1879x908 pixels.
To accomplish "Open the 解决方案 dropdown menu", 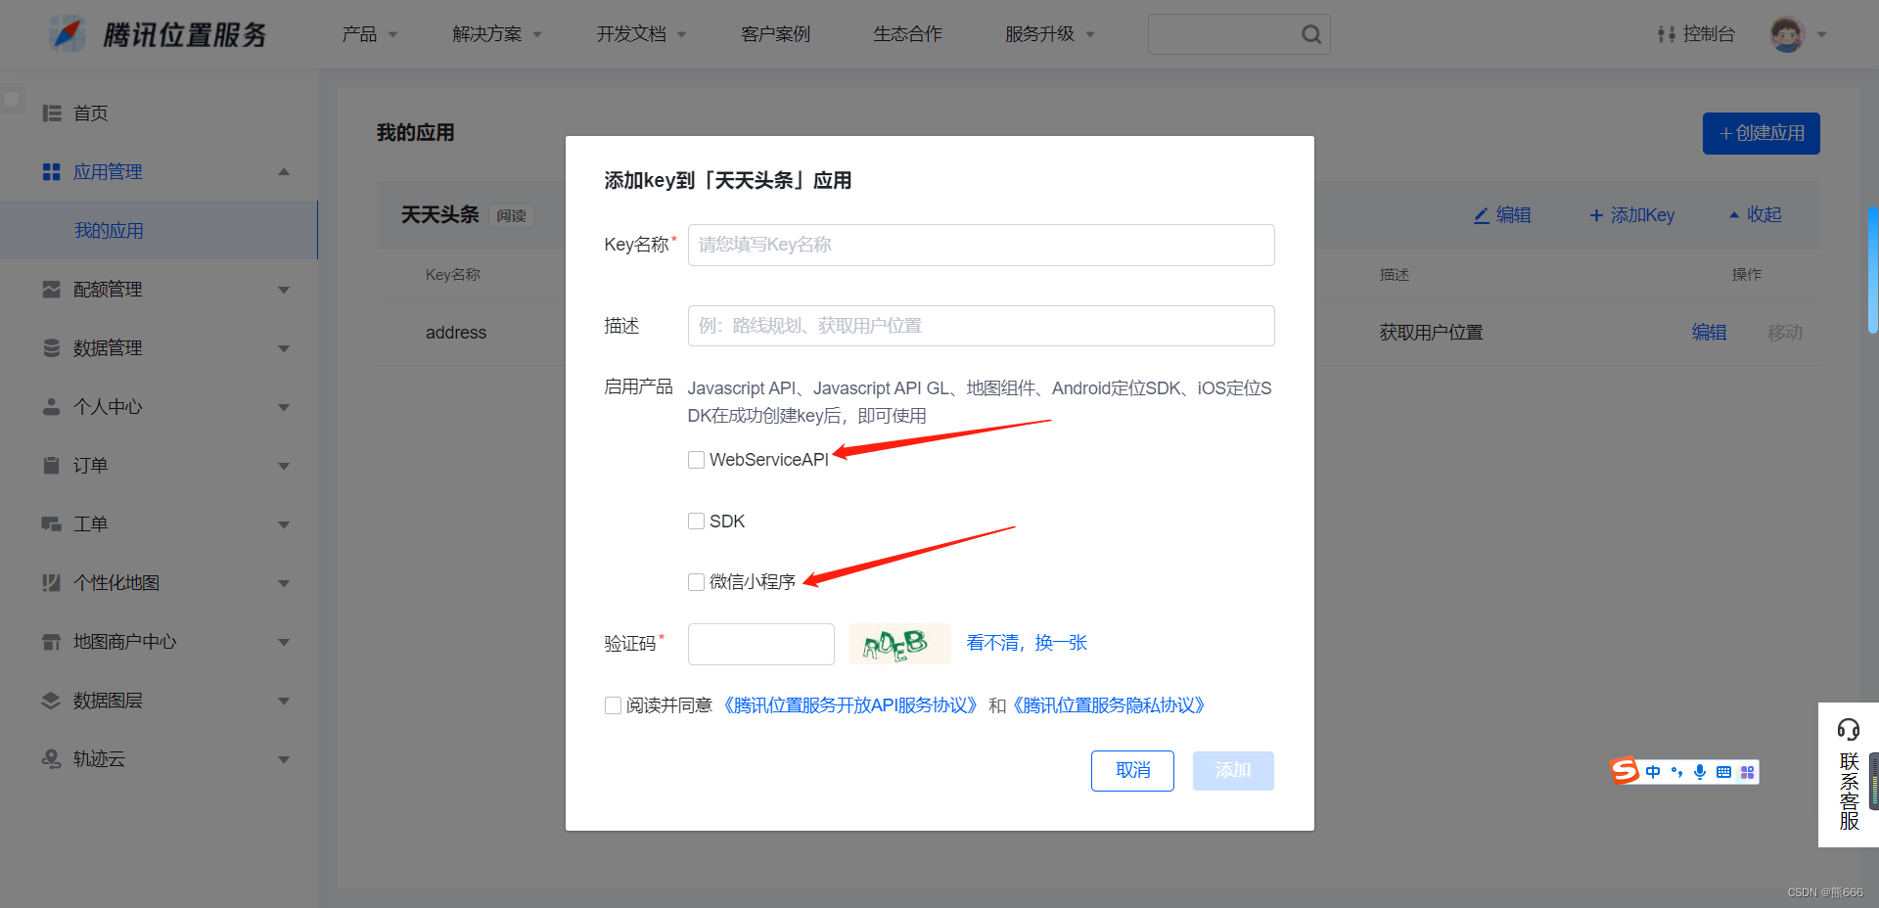I will tap(496, 34).
